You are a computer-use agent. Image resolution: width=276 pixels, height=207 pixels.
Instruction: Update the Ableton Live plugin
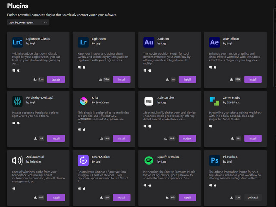click(x=187, y=138)
